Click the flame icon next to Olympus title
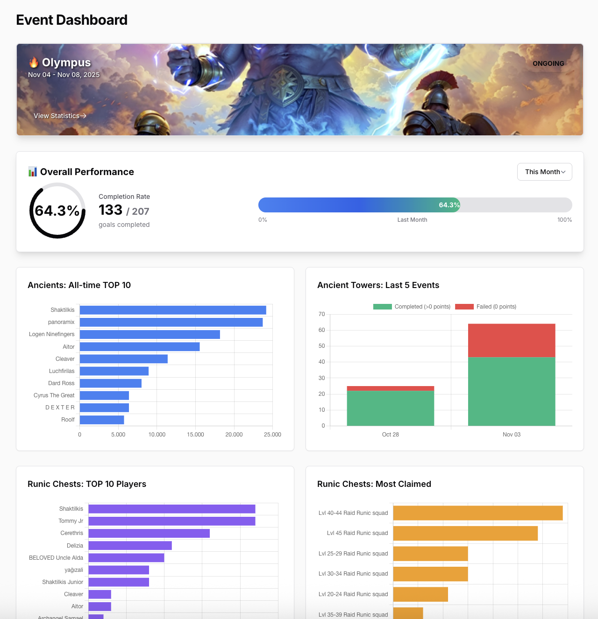The width and height of the screenshot is (598, 619). (33, 62)
